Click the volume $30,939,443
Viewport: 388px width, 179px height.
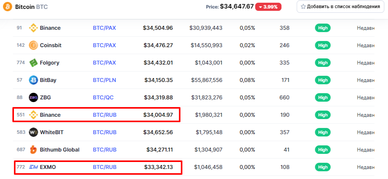point(206,28)
